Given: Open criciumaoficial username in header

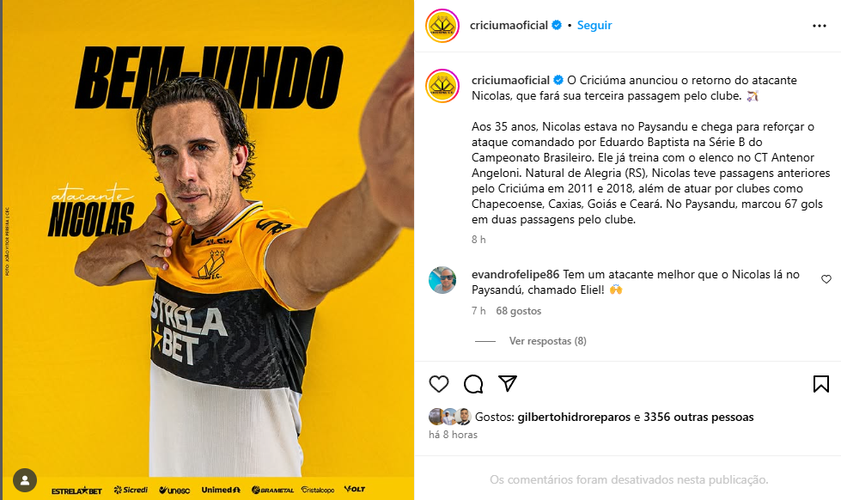Looking at the screenshot, I should [509, 25].
